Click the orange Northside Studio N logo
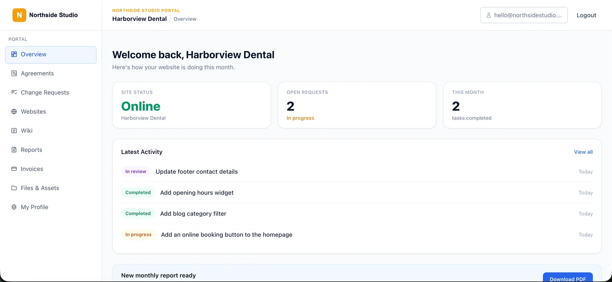 (19, 15)
